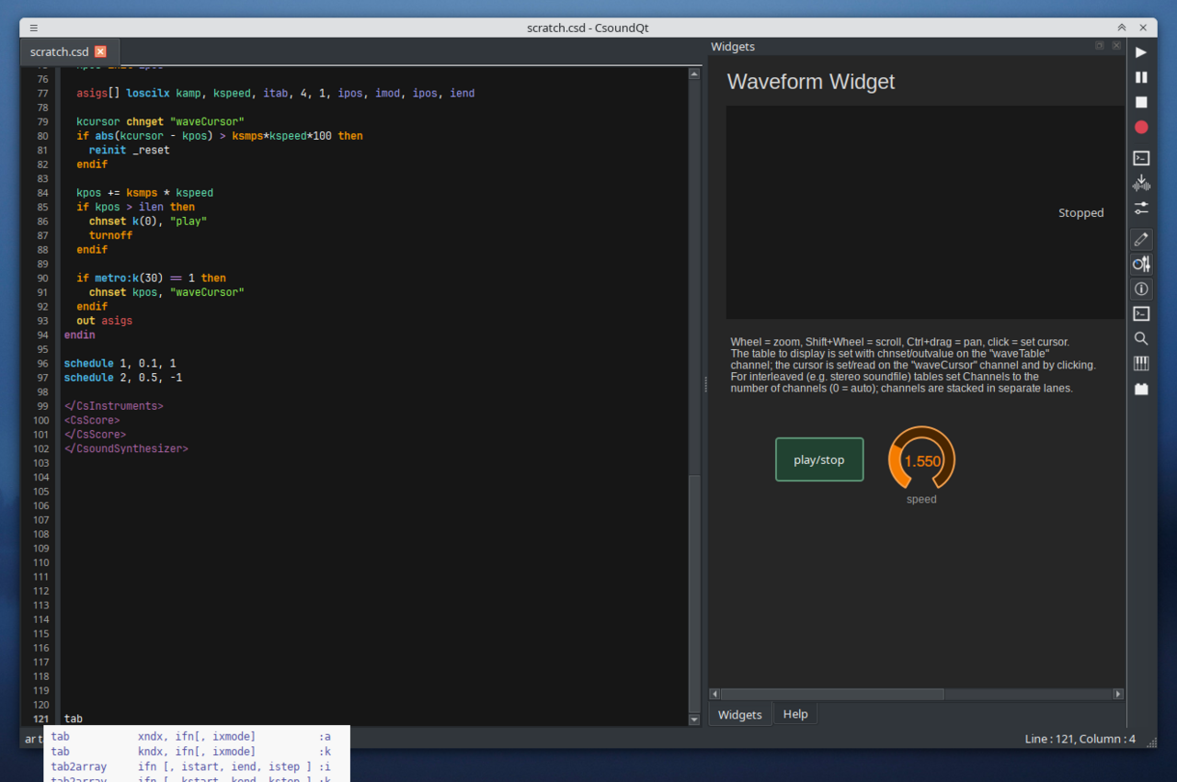Open the virtual MIDI keyboard icon
This screenshot has height=782, width=1177.
pyautogui.click(x=1141, y=363)
